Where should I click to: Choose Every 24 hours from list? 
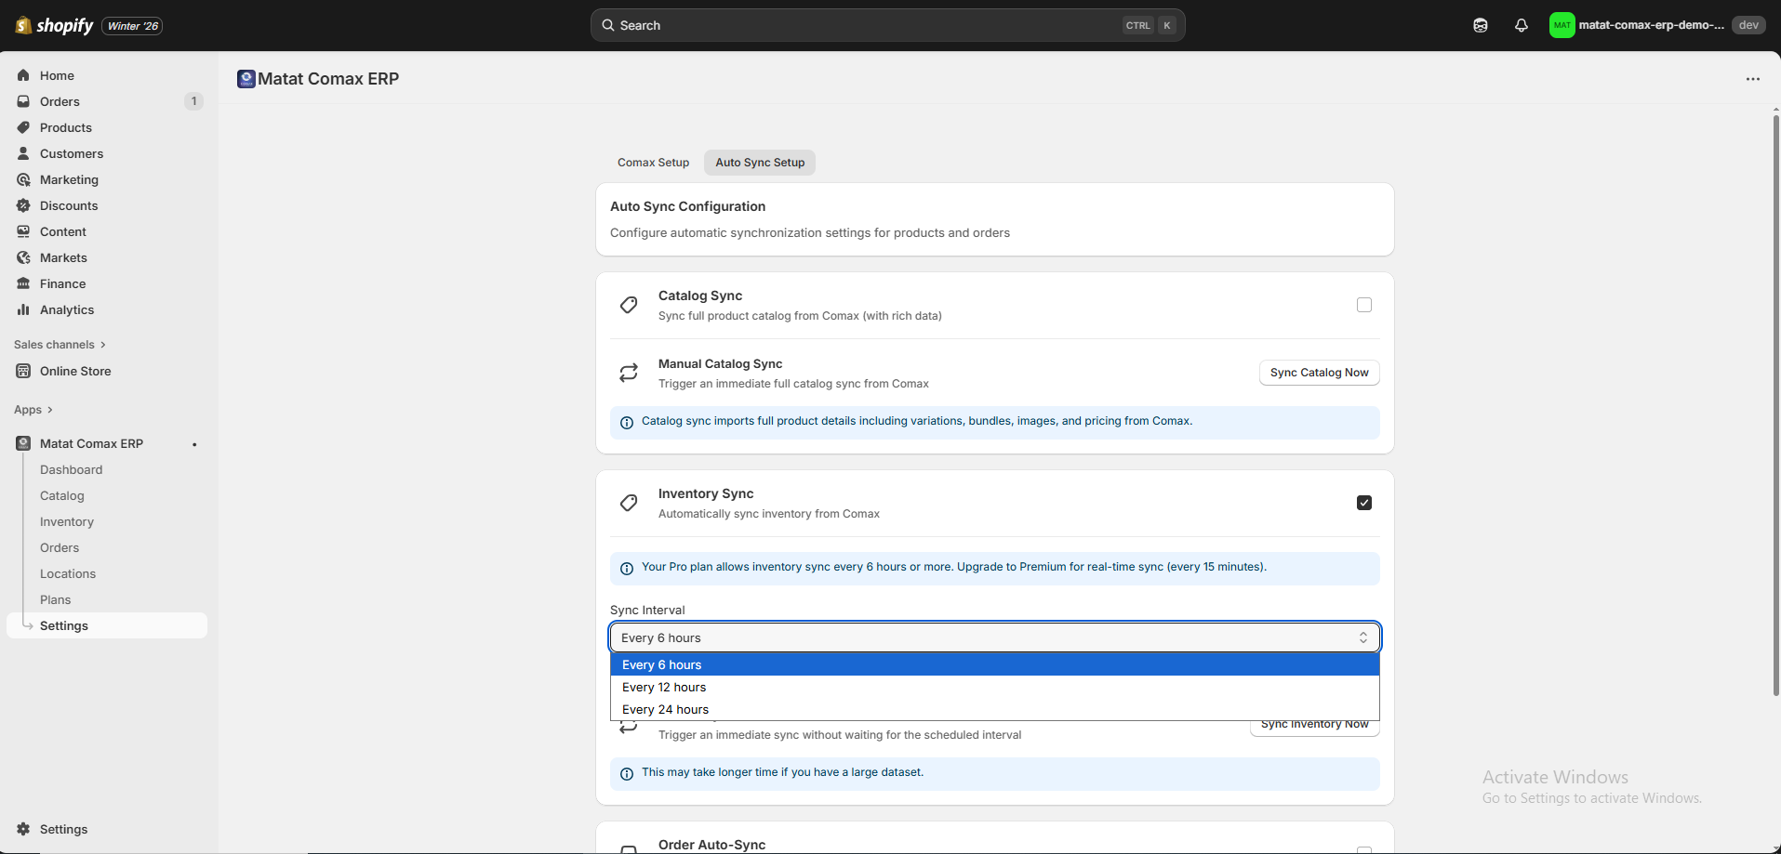coord(665,710)
